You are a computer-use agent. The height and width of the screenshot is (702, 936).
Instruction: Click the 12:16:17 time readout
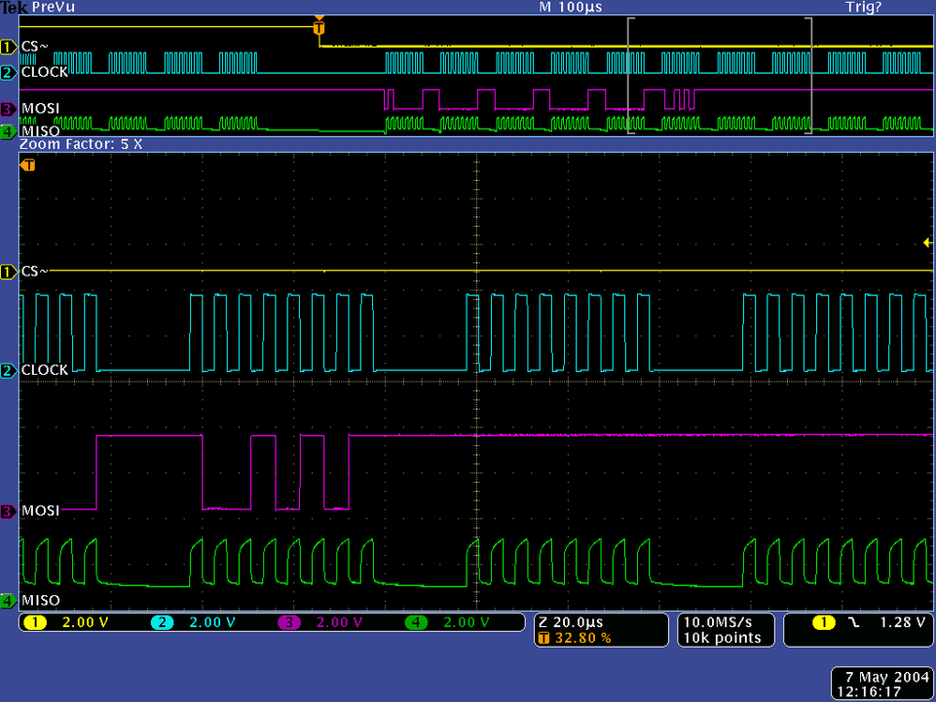pos(869,692)
